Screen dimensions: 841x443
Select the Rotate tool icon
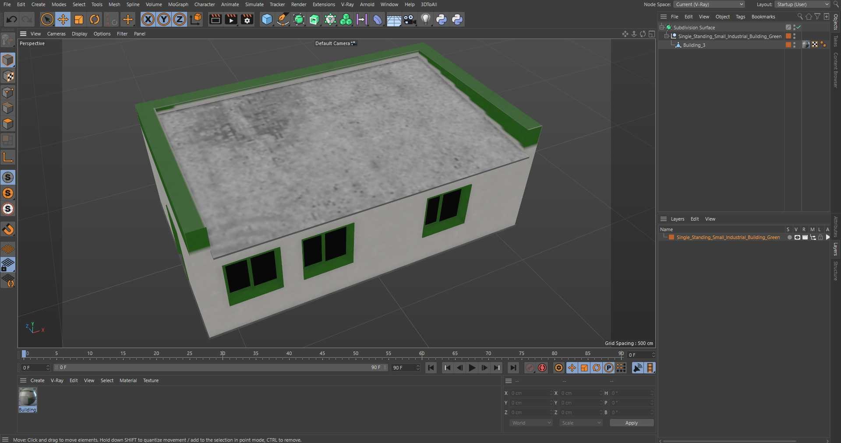pos(95,19)
